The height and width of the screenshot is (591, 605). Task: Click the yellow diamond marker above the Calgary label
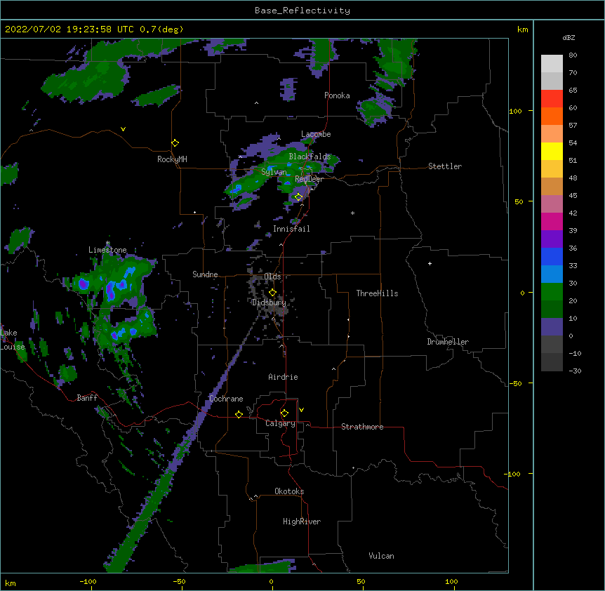[x=284, y=413]
